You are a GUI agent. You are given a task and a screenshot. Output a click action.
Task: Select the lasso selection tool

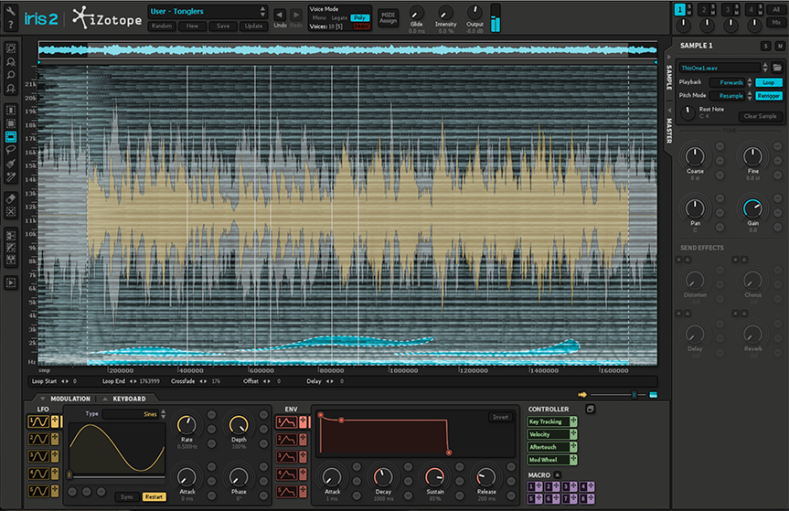click(x=11, y=149)
